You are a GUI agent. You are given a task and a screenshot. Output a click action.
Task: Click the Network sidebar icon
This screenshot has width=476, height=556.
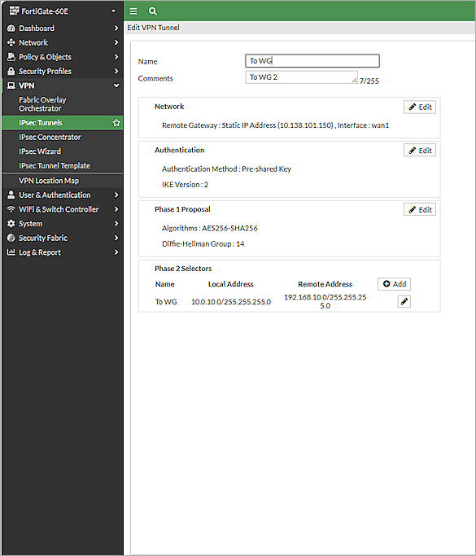(11, 42)
